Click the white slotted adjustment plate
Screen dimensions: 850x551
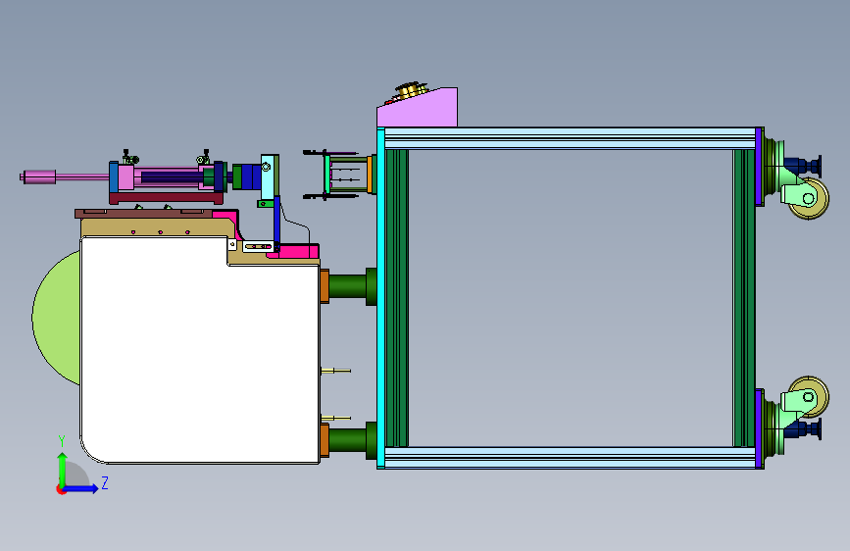258,247
